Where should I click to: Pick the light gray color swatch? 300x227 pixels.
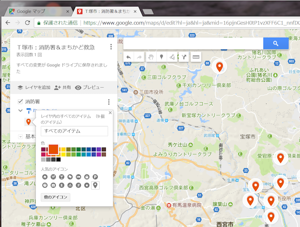pyautogui.click(x=43, y=159)
